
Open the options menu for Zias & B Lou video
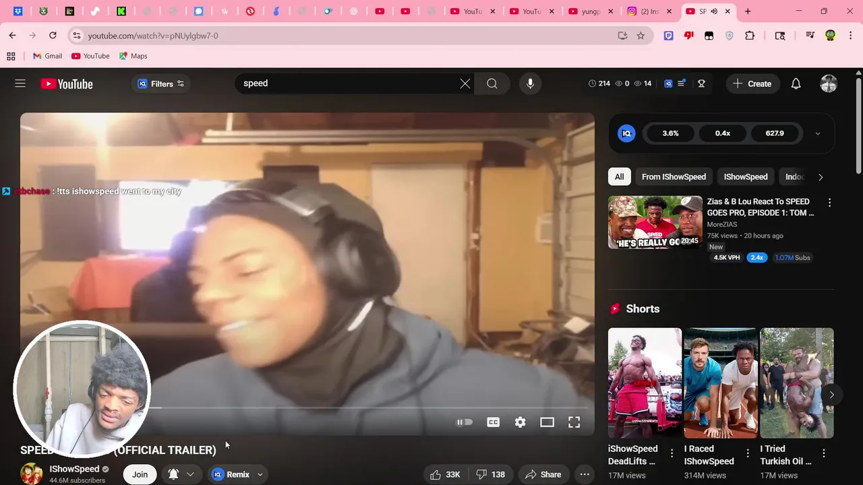(x=829, y=203)
